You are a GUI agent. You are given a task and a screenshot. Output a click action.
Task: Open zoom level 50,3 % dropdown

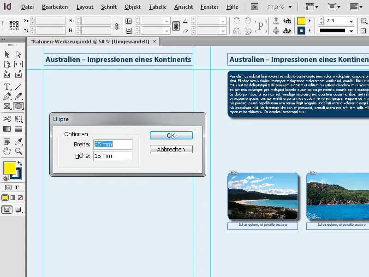coord(290,7)
